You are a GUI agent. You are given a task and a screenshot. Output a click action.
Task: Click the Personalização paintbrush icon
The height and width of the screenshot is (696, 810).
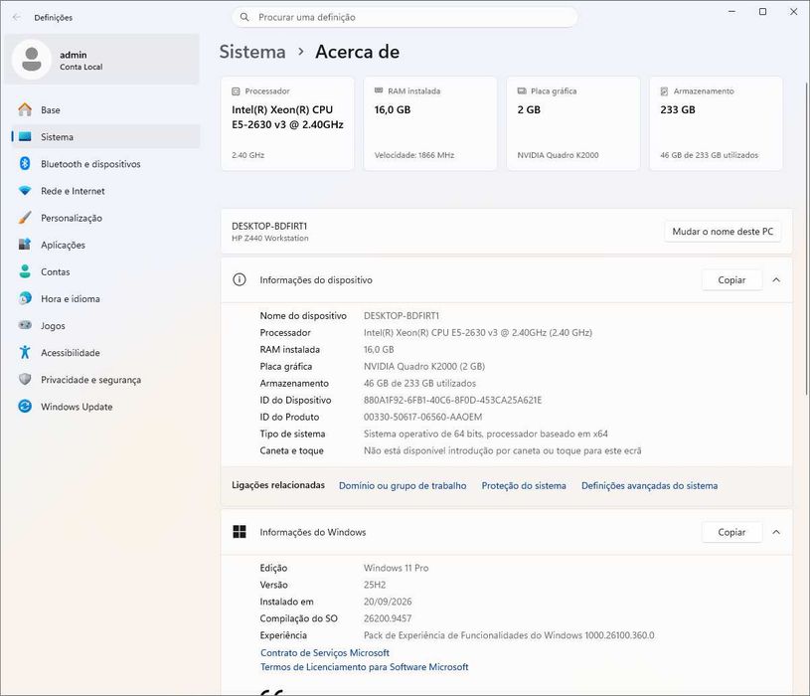tap(25, 218)
